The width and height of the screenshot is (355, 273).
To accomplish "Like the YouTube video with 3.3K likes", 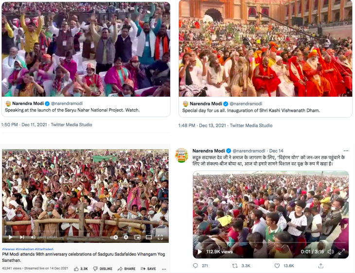I will [81, 269].
